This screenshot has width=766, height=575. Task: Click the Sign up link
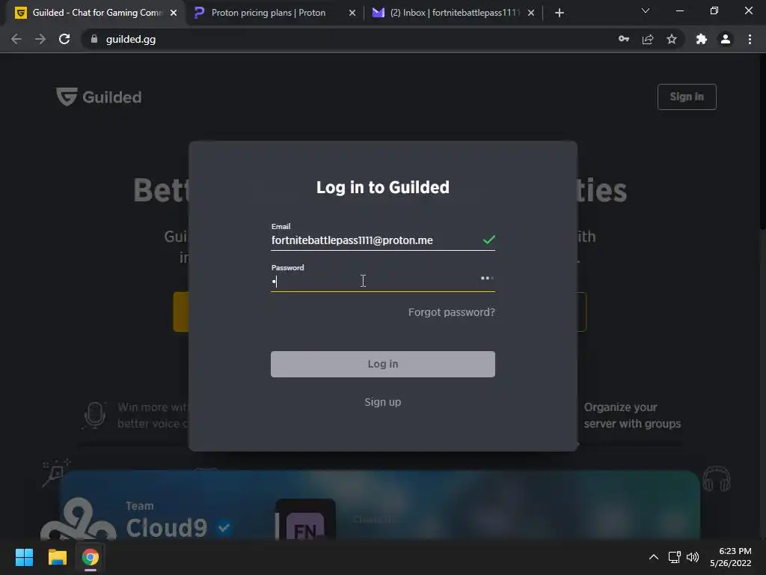pos(383,402)
